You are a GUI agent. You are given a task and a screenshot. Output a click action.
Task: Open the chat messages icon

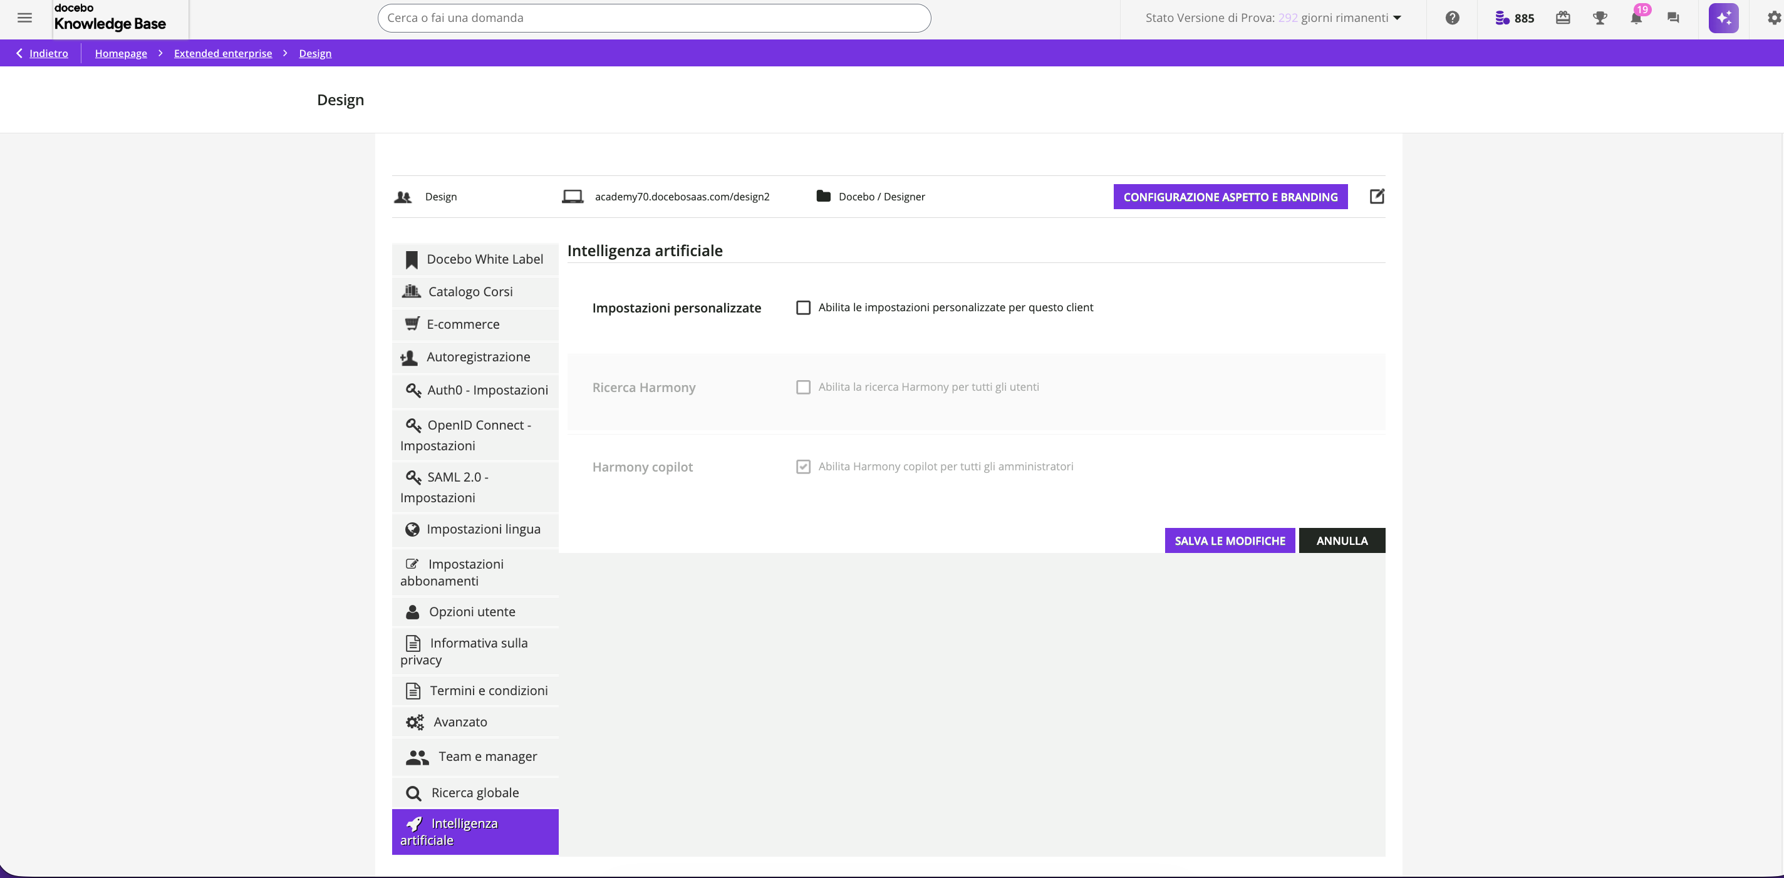1673,18
